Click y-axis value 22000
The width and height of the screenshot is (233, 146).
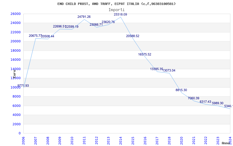pyautogui.click(x=15, y=32)
